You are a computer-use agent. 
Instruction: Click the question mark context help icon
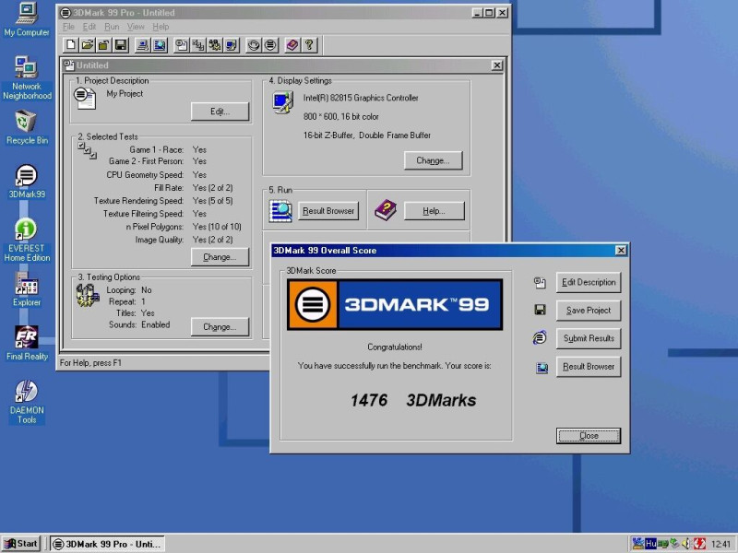coord(309,45)
